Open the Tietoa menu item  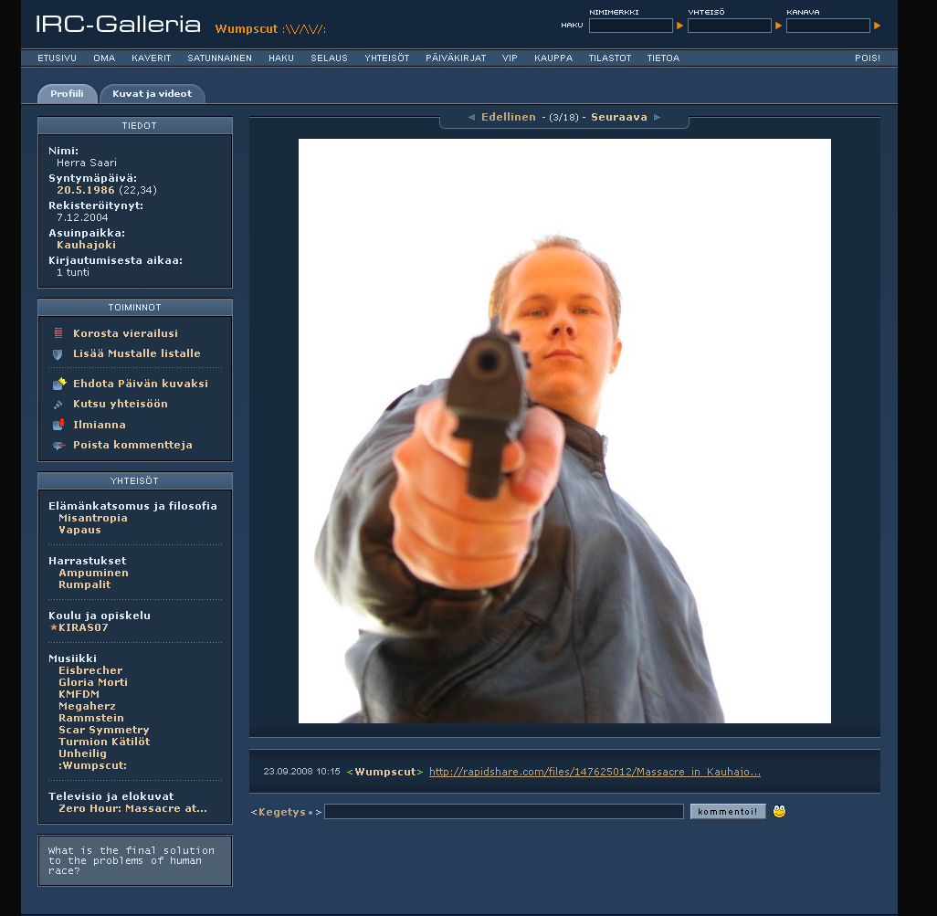(x=663, y=58)
